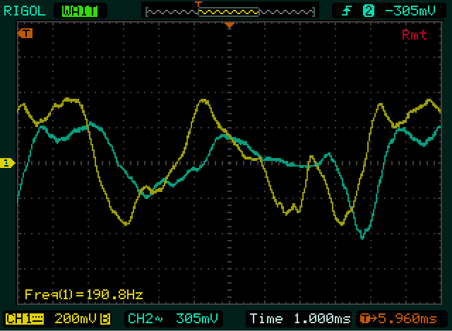Select the CH2 channel label

pos(140,318)
